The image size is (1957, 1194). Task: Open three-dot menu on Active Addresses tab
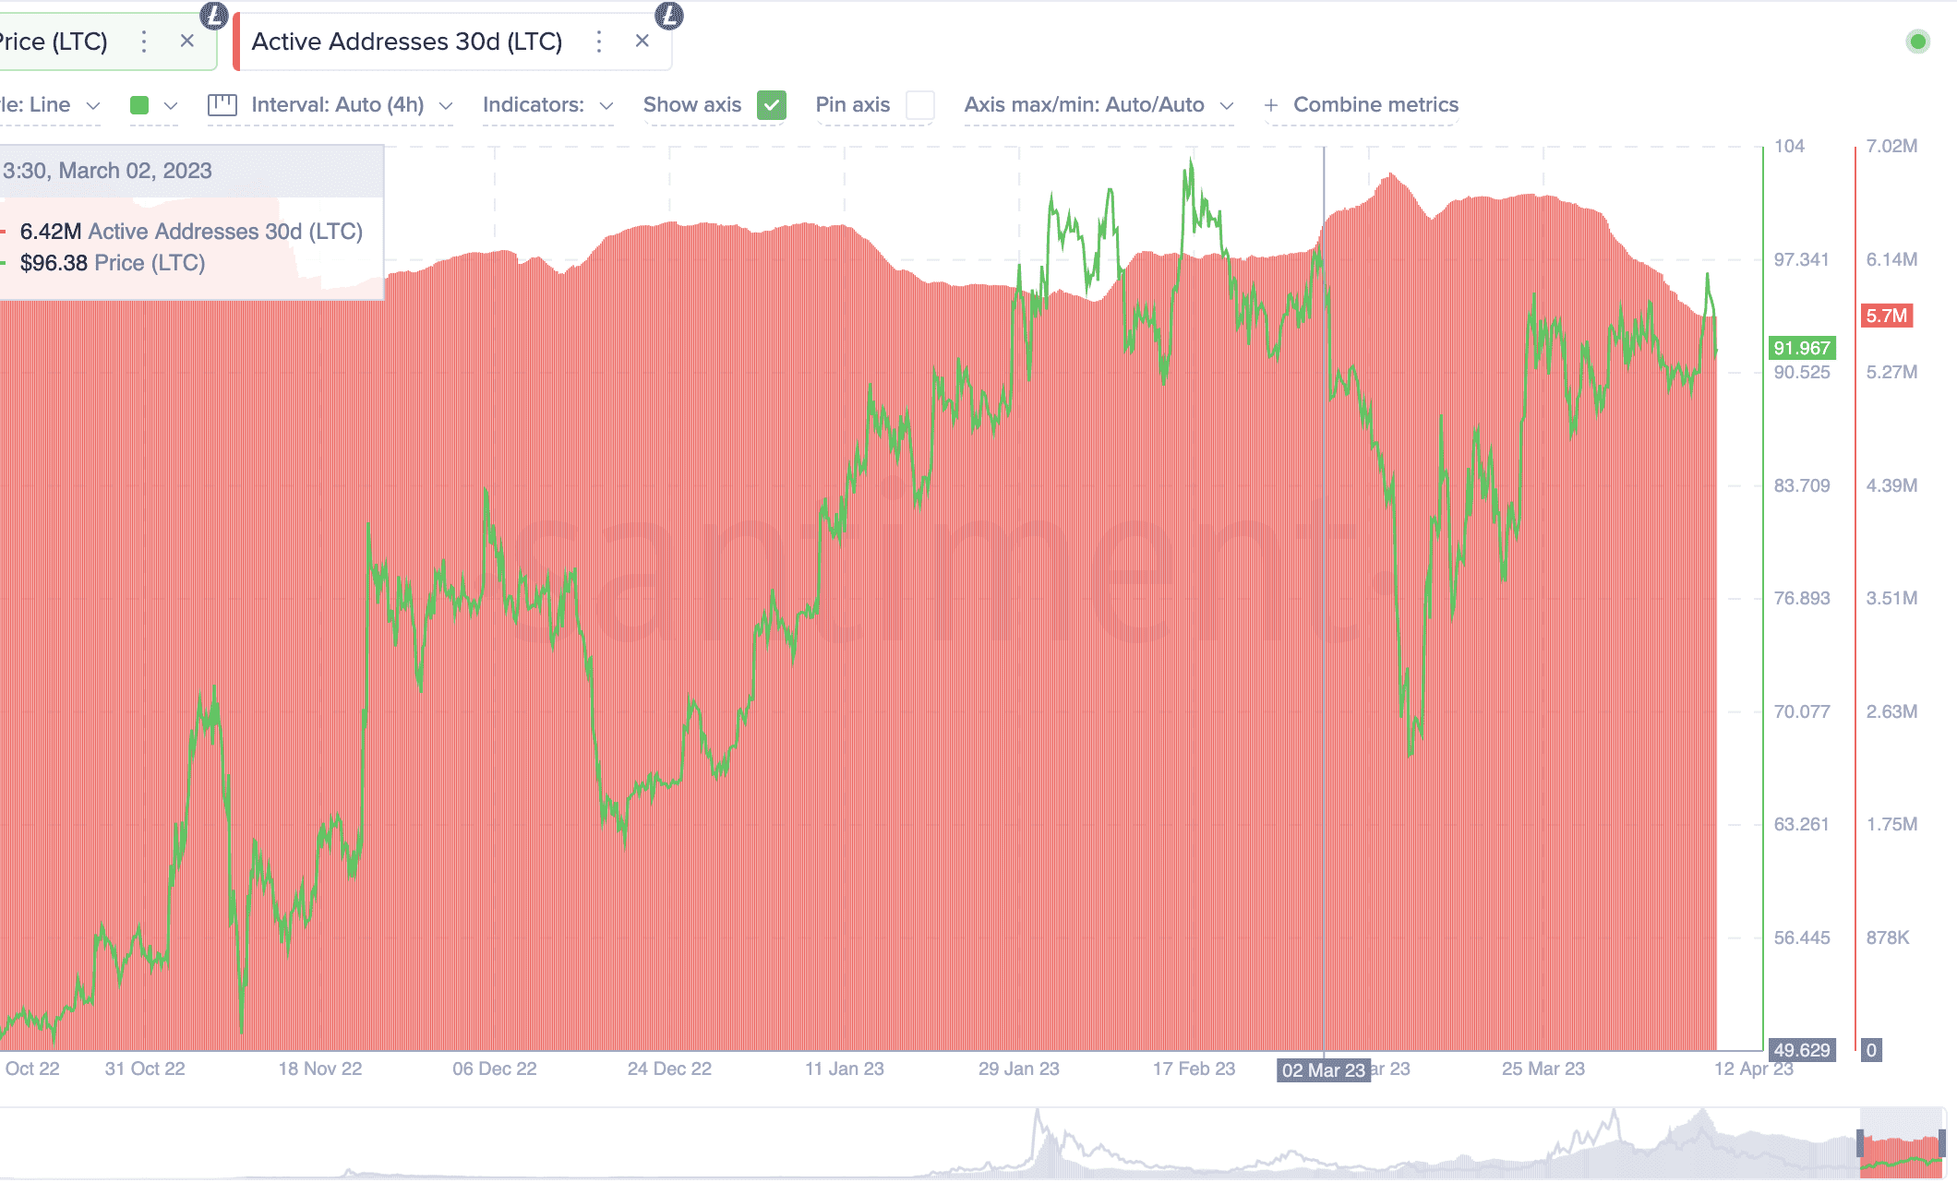pyautogui.click(x=599, y=42)
